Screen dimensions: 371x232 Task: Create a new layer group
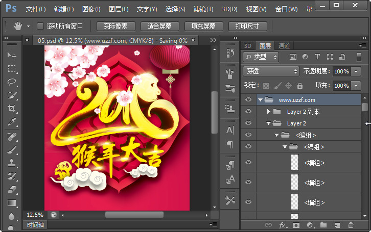click(323, 225)
